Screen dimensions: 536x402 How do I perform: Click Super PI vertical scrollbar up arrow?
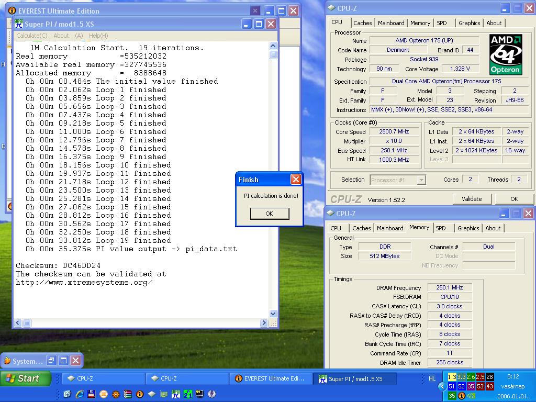(273, 46)
